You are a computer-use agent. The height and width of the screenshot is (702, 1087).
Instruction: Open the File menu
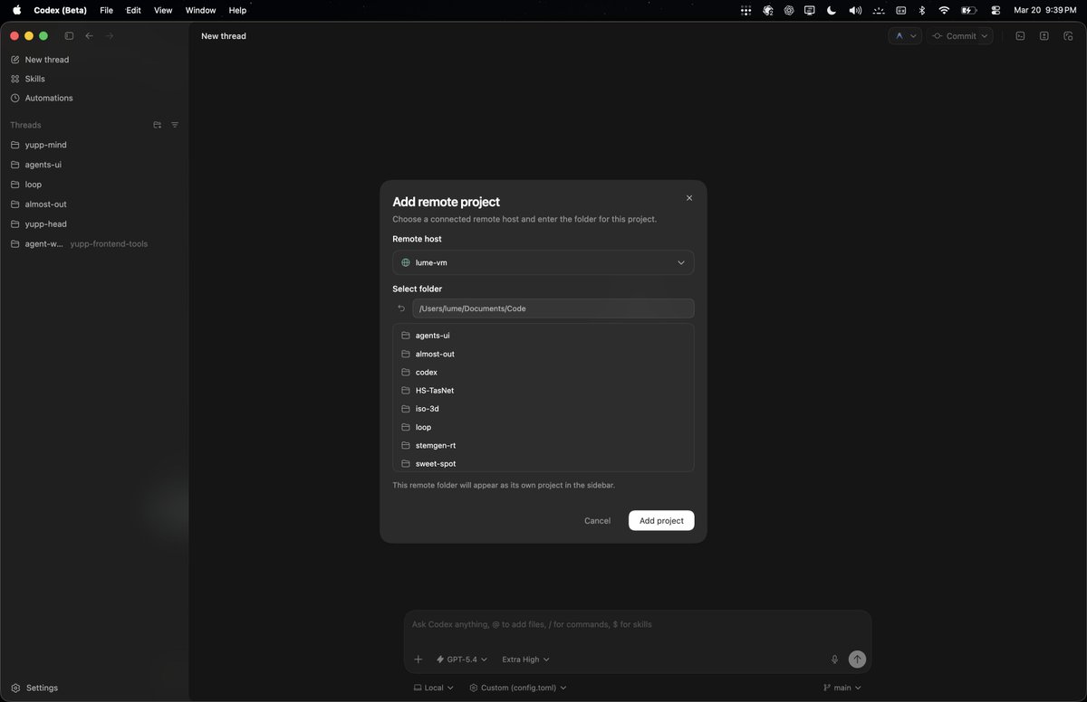click(107, 10)
